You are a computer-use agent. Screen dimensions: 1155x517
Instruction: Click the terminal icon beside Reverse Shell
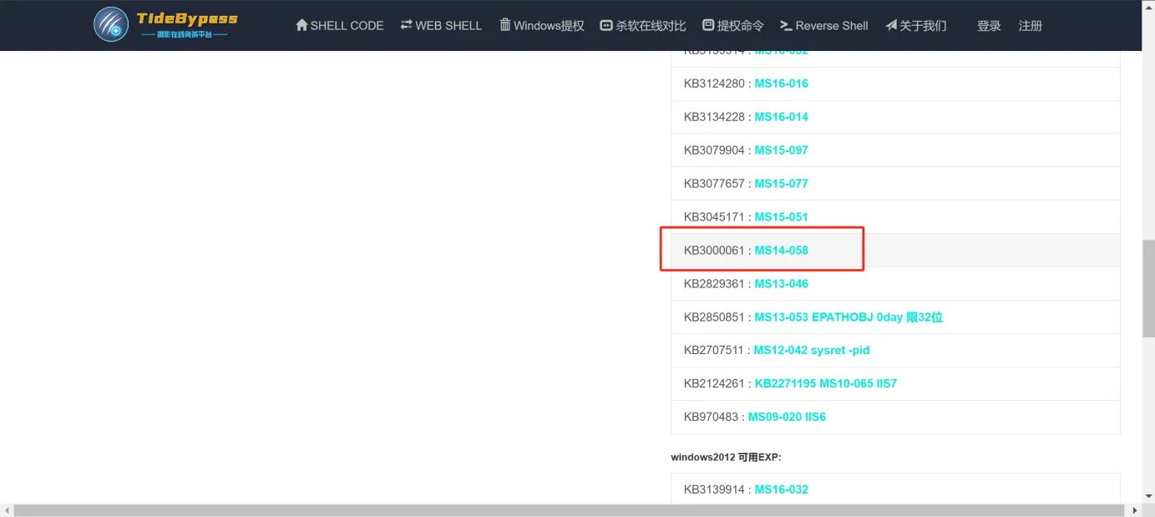(x=786, y=26)
